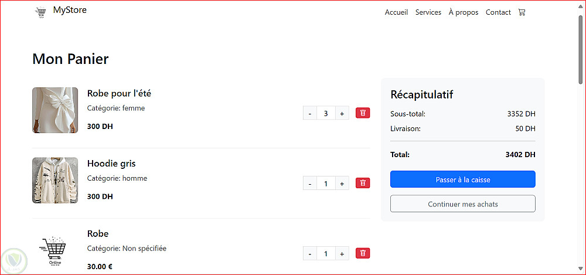Open the cart icon in navbar
Viewport: 586px width, 275px height.
[x=522, y=12]
